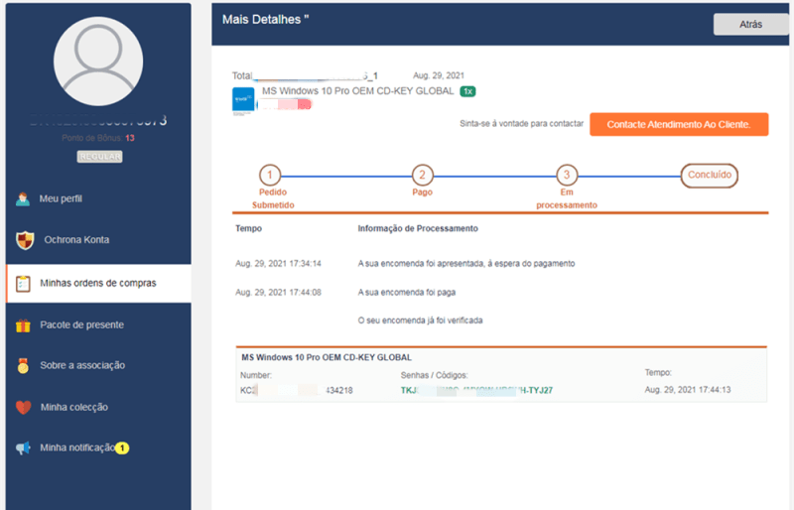Click the order date Aug. 29, 2021
This screenshot has height=510, width=794.
pyautogui.click(x=439, y=75)
